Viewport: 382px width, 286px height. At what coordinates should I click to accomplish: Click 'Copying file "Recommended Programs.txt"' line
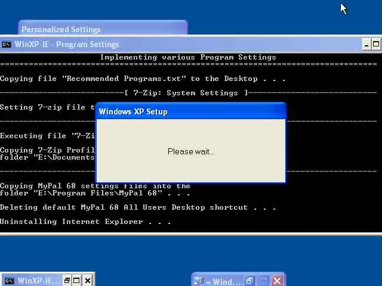coord(143,79)
